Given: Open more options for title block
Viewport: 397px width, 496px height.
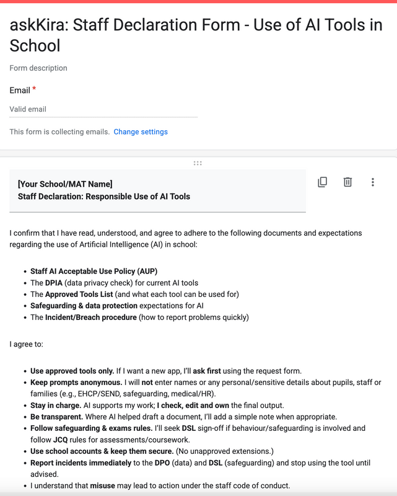Looking at the screenshot, I should (x=372, y=182).
